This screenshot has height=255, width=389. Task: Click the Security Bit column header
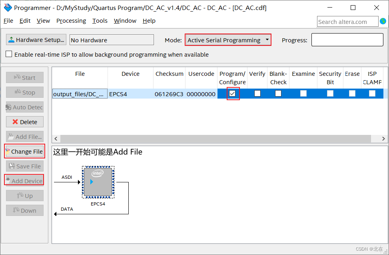point(330,78)
